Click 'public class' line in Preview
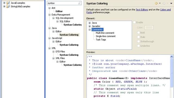The image size is (174, 98). click(x=128, y=78)
